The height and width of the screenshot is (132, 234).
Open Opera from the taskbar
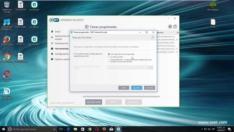tap(97, 129)
